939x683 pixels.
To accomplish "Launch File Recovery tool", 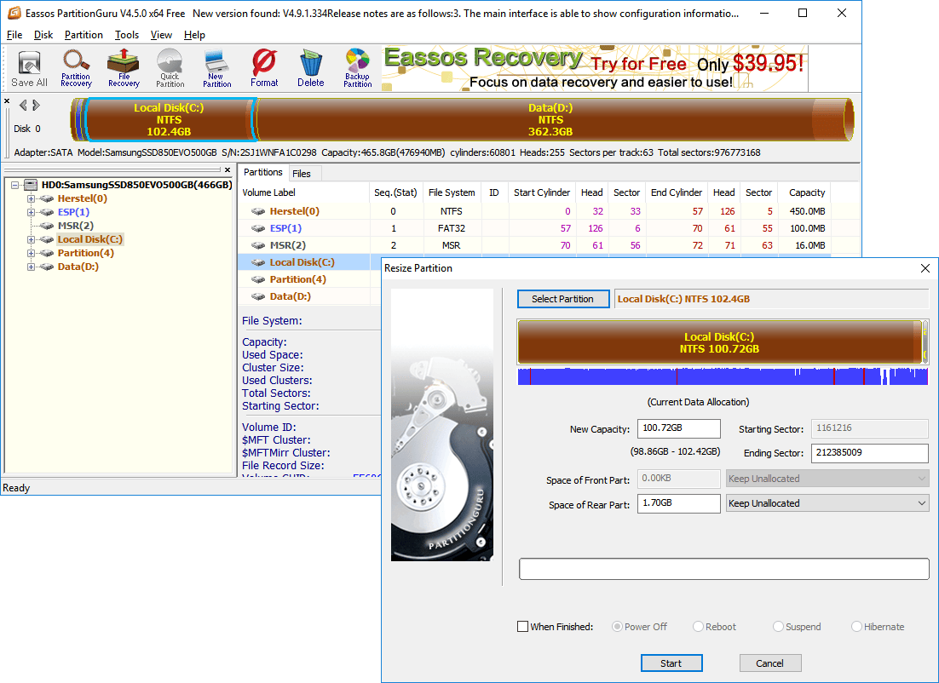I will [x=124, y=68].
